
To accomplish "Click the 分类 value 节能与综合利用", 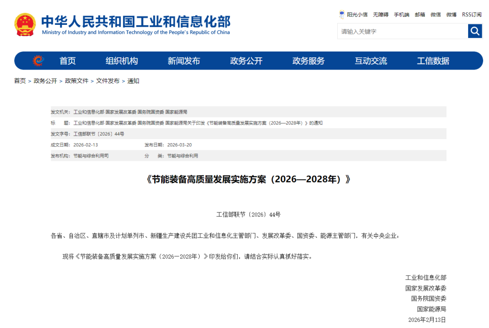I will coord(182,156).
